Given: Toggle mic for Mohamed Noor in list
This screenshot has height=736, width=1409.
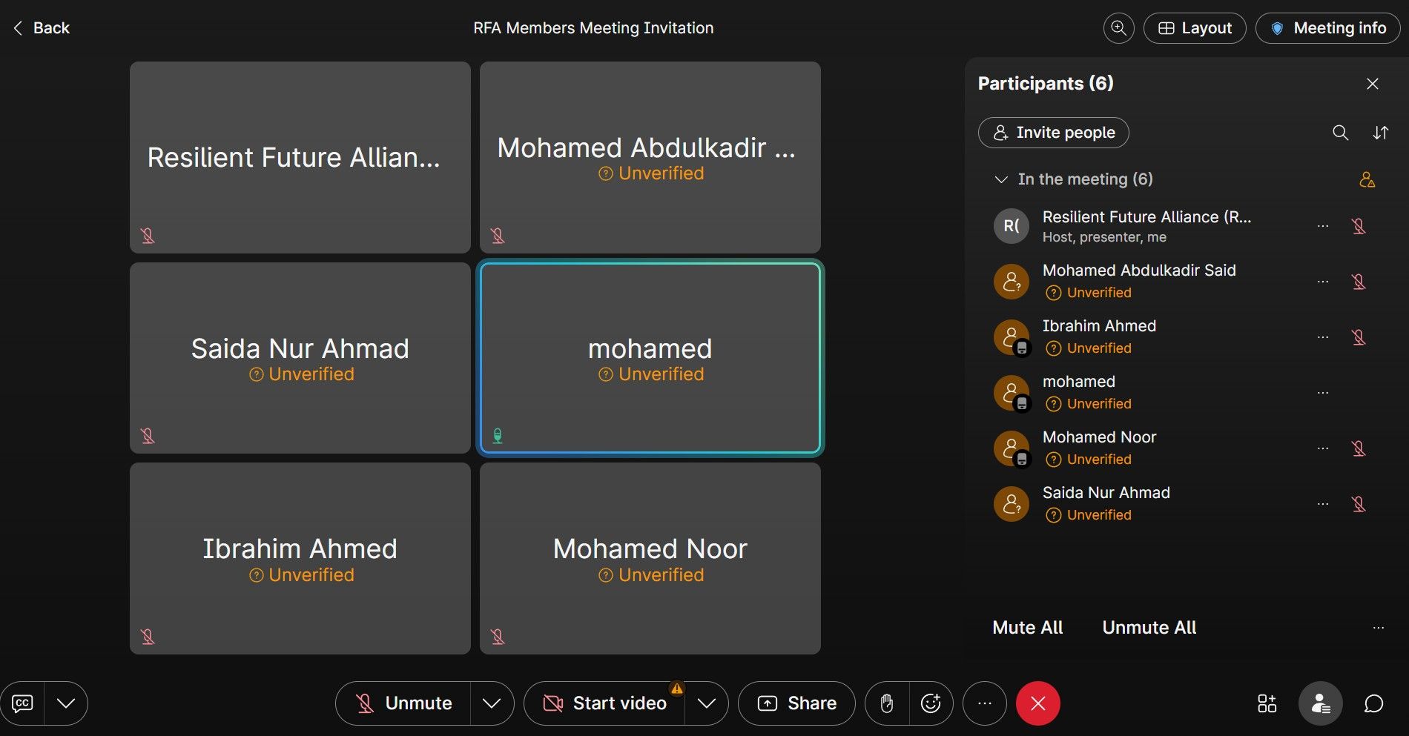Looking at the screenshot, I should [x=1359, y=448].
